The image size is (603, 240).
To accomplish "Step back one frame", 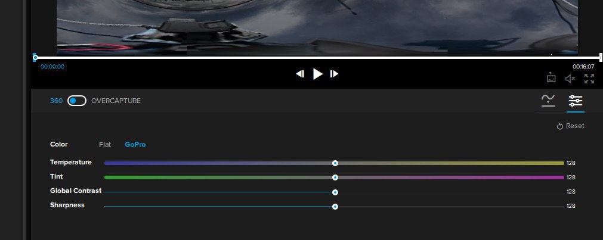I will pos(300,74).
